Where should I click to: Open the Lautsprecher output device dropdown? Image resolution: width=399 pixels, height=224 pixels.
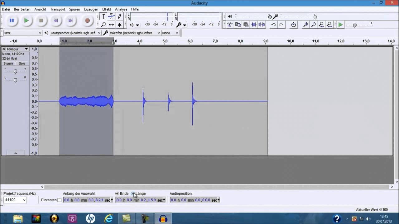click(x=76, y=33)
